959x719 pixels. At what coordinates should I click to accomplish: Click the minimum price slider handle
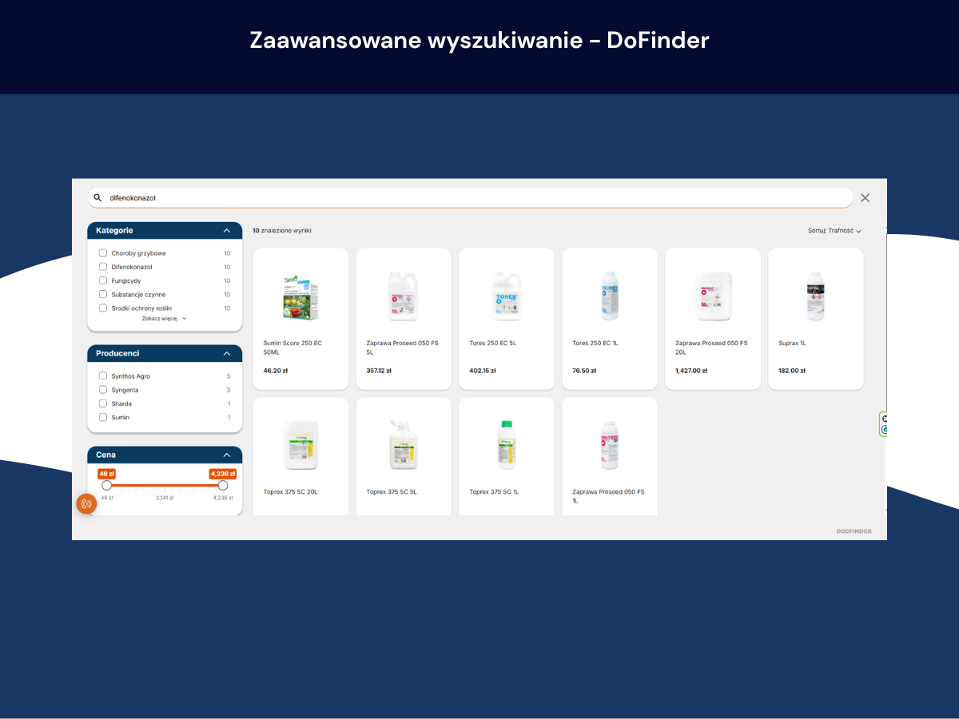(106, 485)
